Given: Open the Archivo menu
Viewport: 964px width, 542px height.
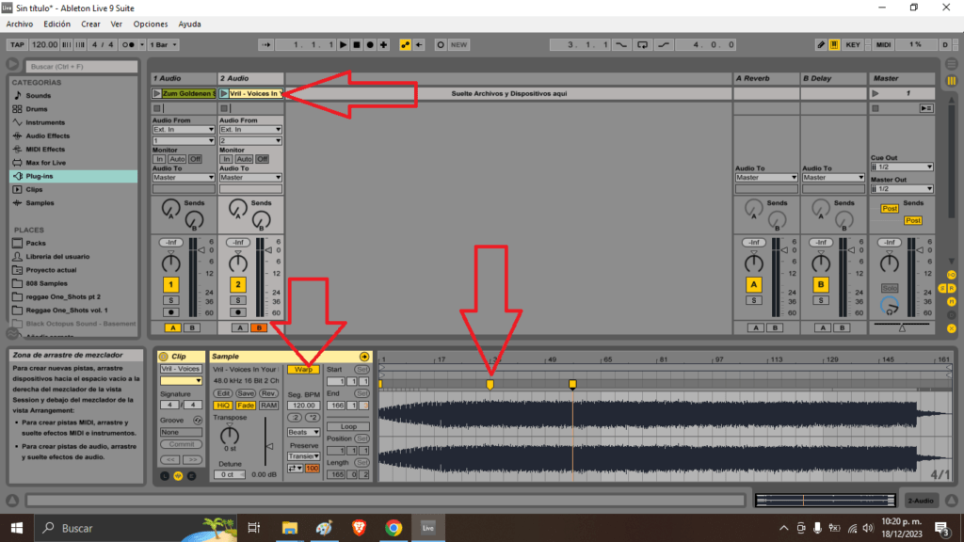Looking at the screenshot, I should pyautogui.click(x=20, y=24).
